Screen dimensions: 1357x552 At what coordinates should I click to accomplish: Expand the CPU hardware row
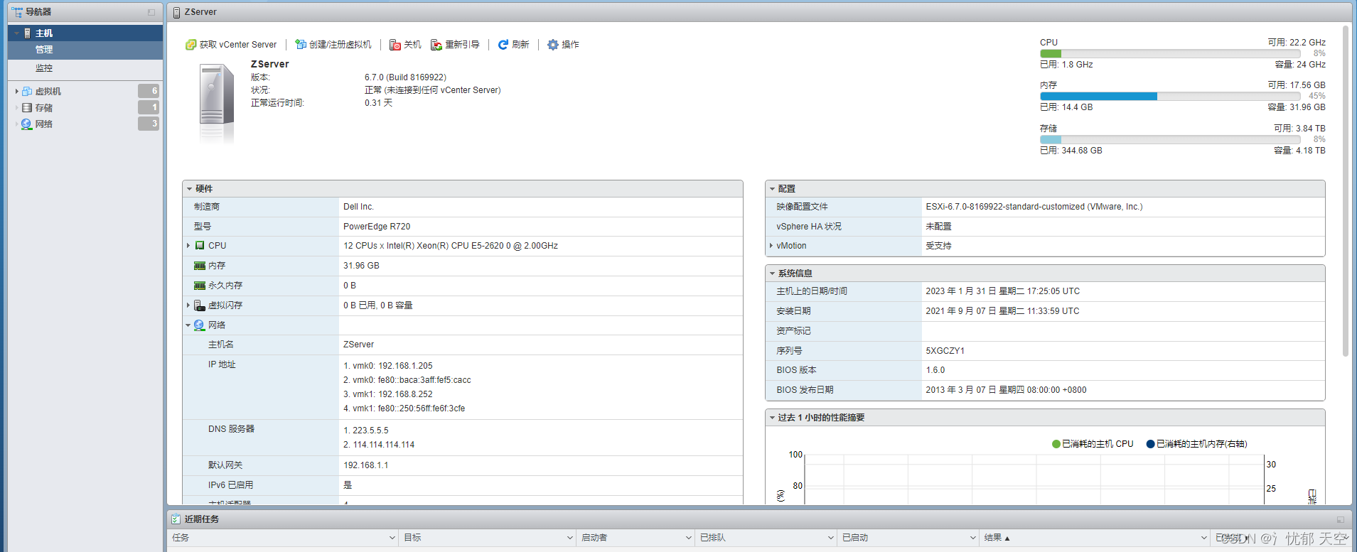click(x=188, y=246)
